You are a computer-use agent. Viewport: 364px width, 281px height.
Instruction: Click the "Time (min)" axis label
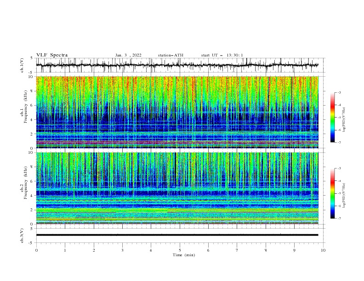[184, 255]
